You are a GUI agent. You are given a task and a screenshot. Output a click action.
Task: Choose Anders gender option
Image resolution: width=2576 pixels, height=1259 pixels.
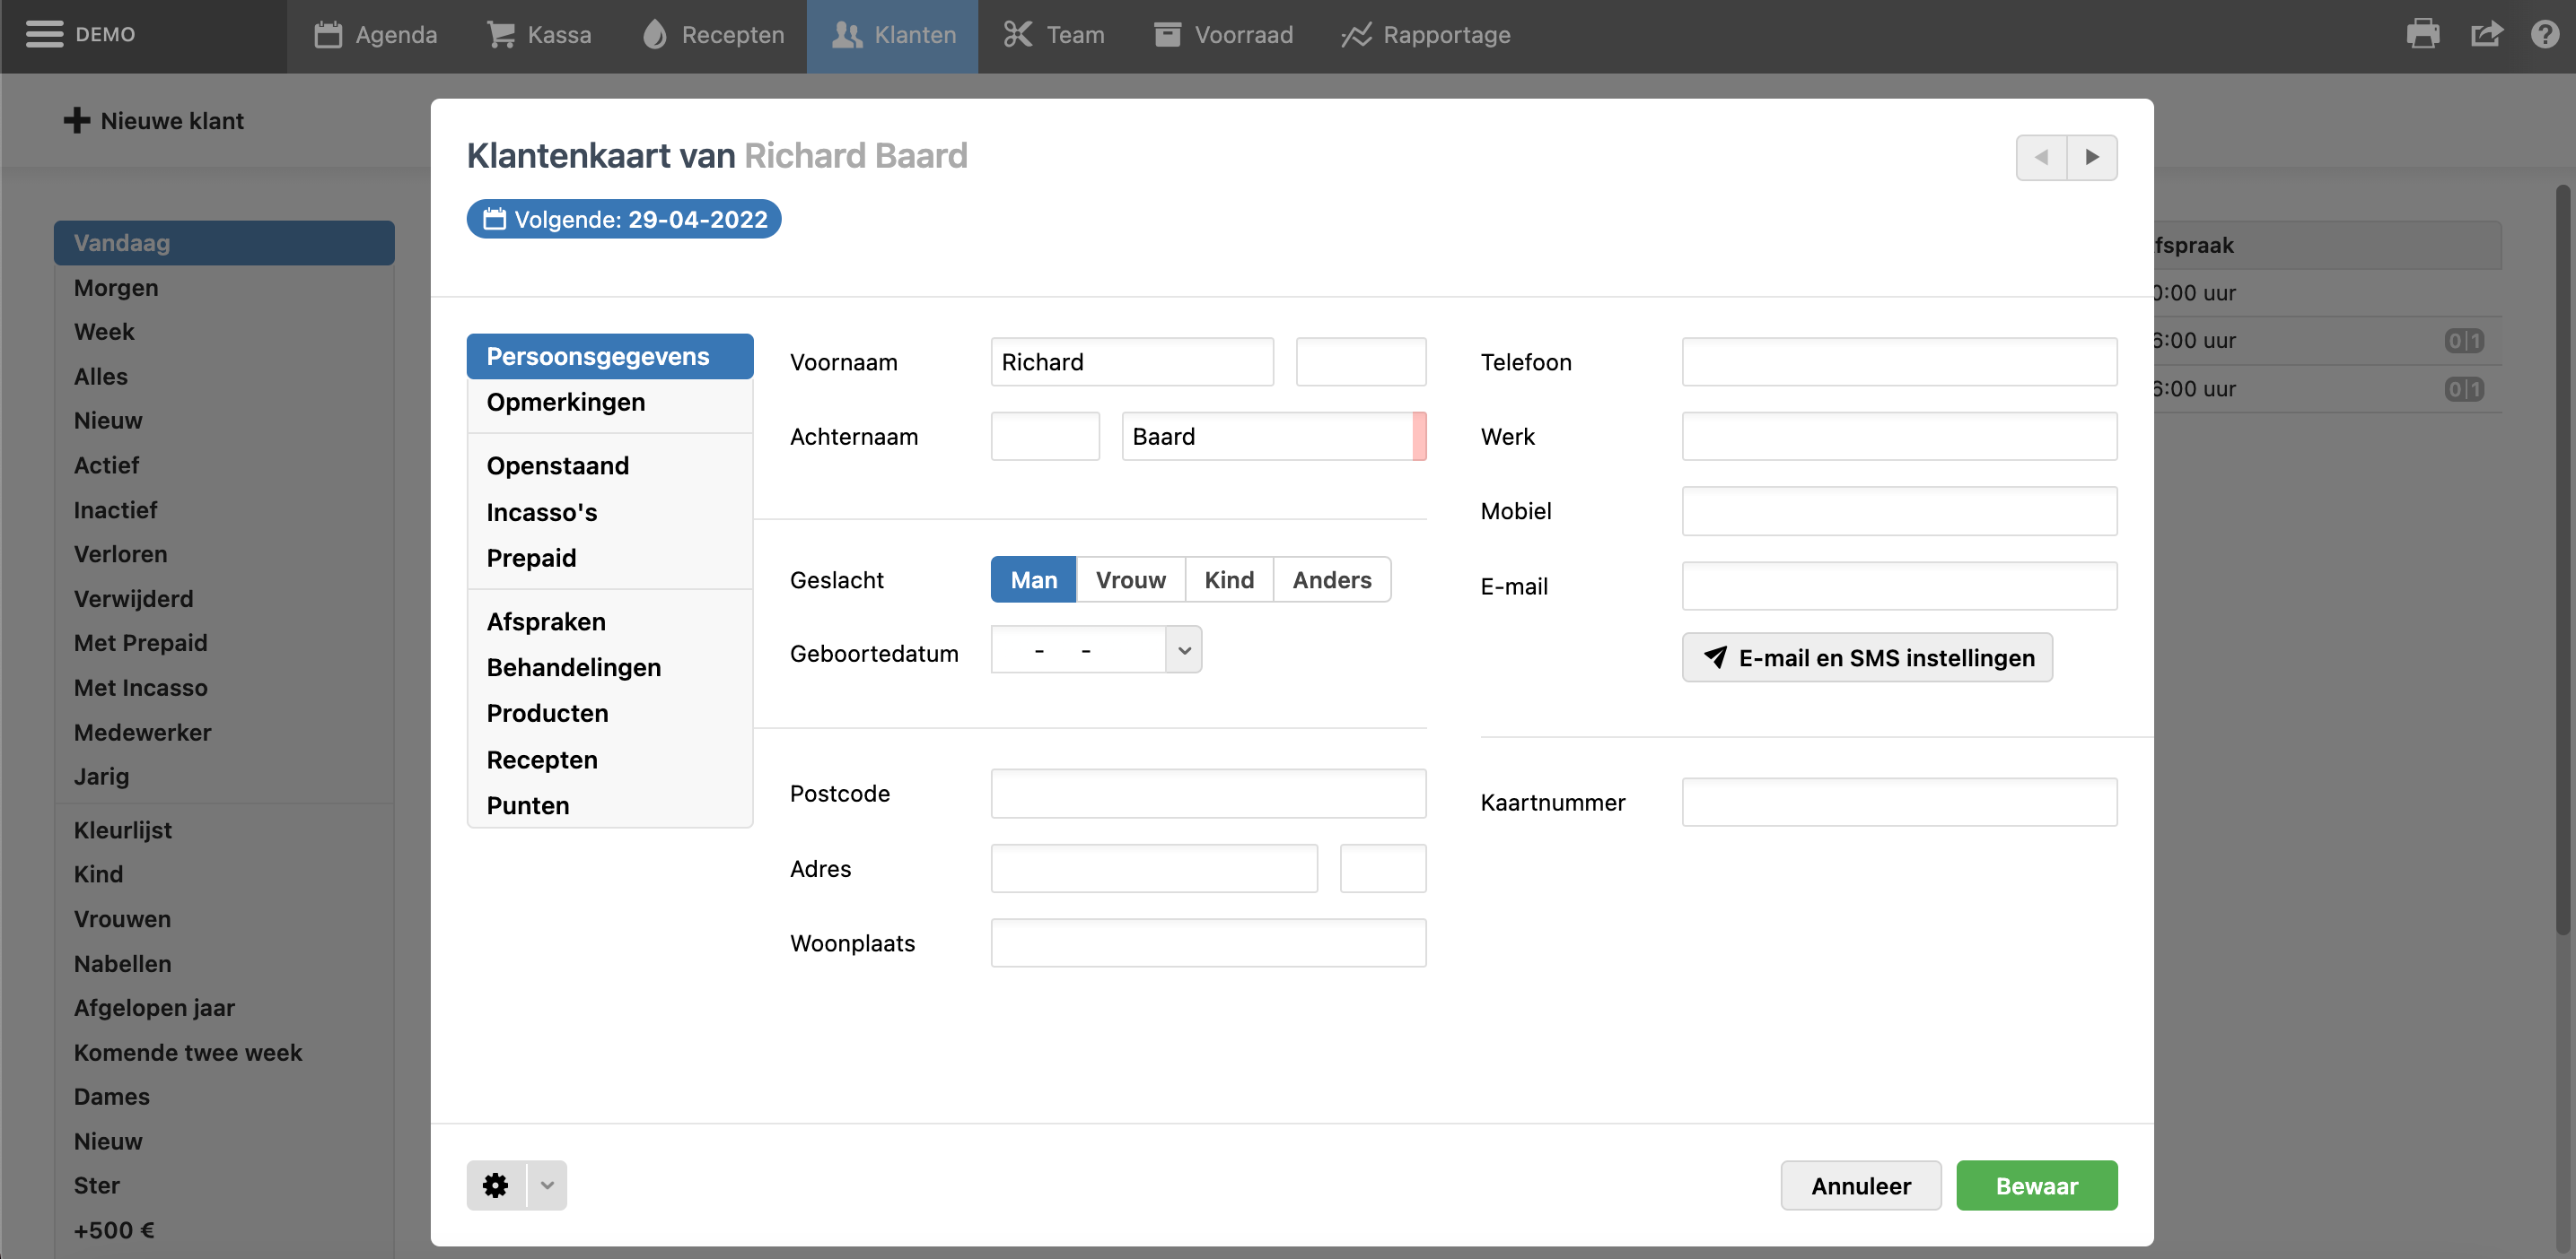[1331, 579]
